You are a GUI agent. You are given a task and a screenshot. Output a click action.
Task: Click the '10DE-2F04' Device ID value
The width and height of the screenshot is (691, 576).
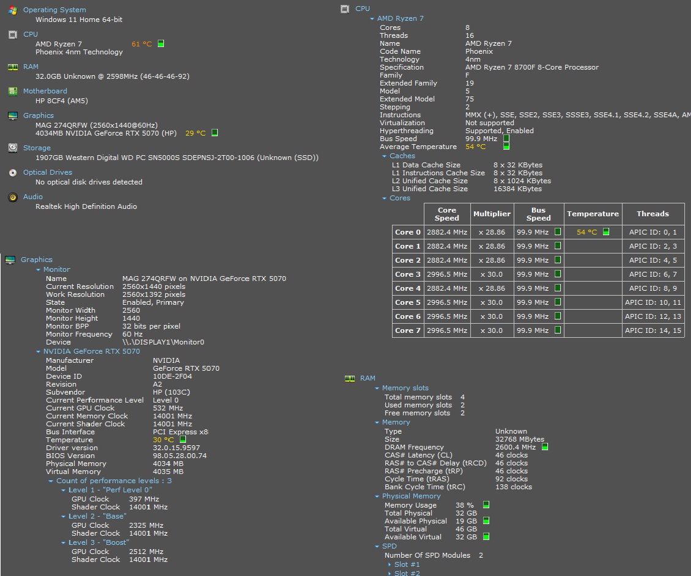tap(172, 376)
